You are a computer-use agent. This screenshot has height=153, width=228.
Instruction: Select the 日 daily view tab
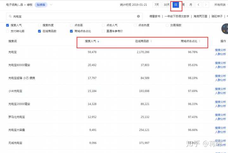(175, 5)
